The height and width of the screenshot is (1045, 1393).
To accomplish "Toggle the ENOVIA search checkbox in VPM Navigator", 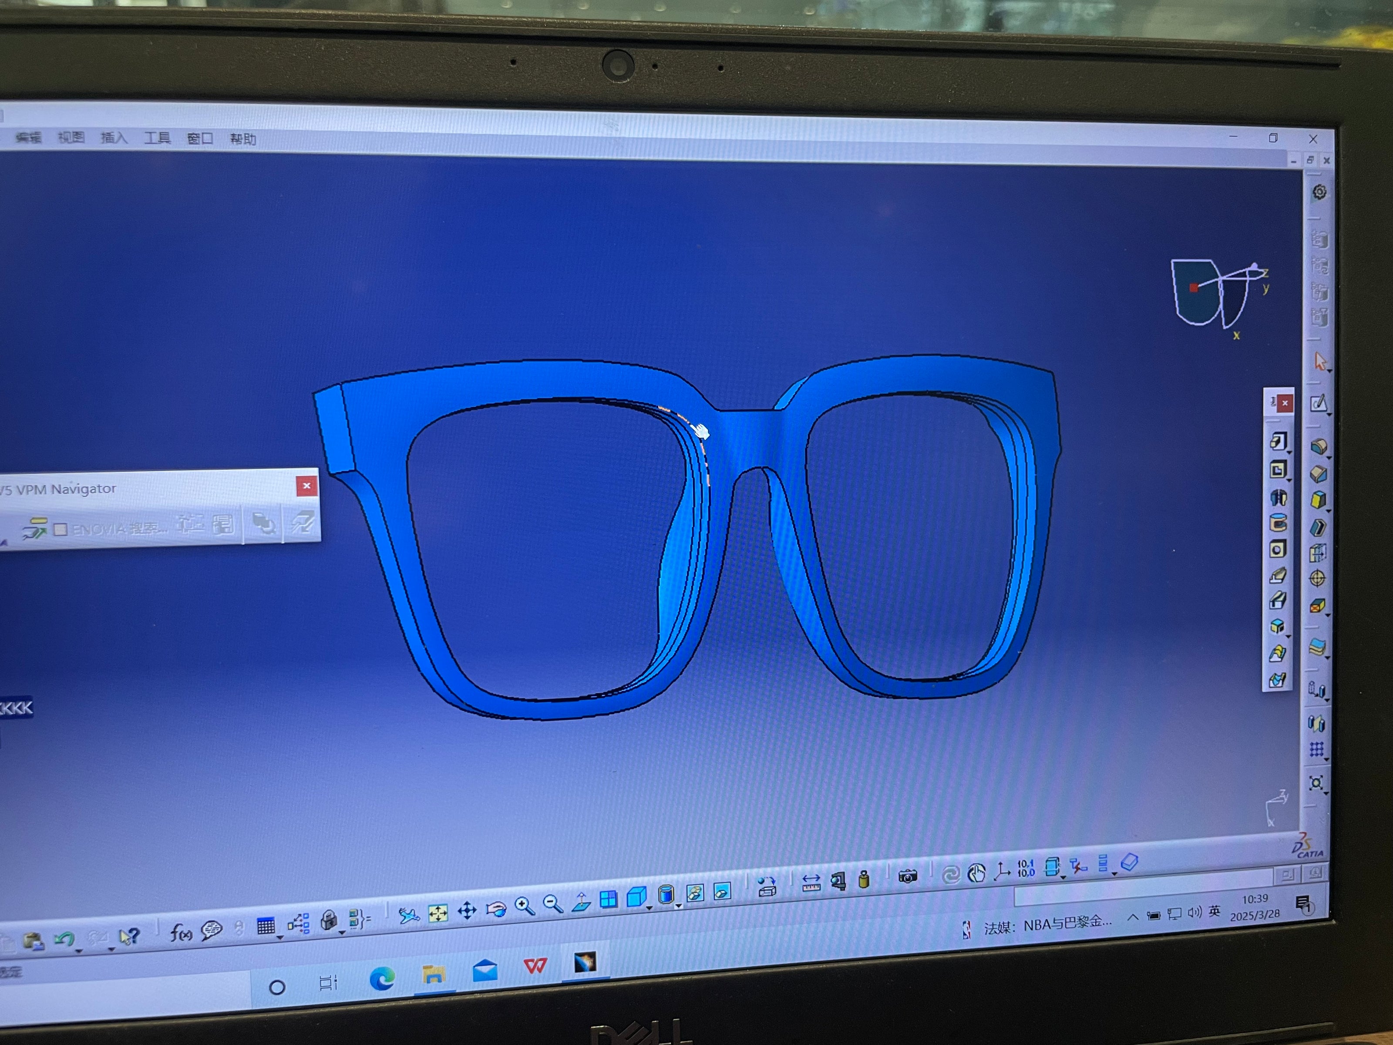I will [x=61, y=529].
